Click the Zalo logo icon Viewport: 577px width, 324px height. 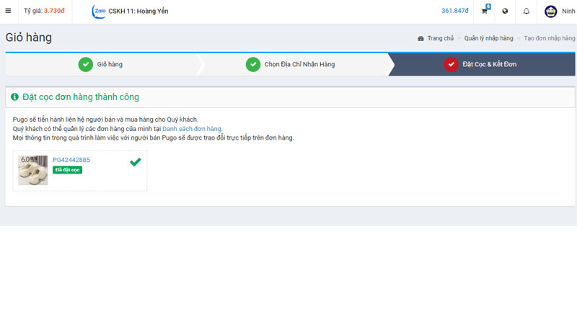point(99,12)
